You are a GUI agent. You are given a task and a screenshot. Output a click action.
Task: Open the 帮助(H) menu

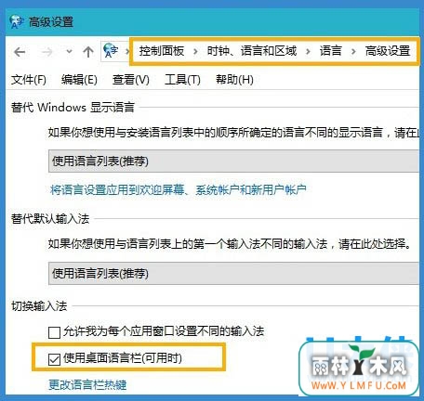(x=234, y=80)
